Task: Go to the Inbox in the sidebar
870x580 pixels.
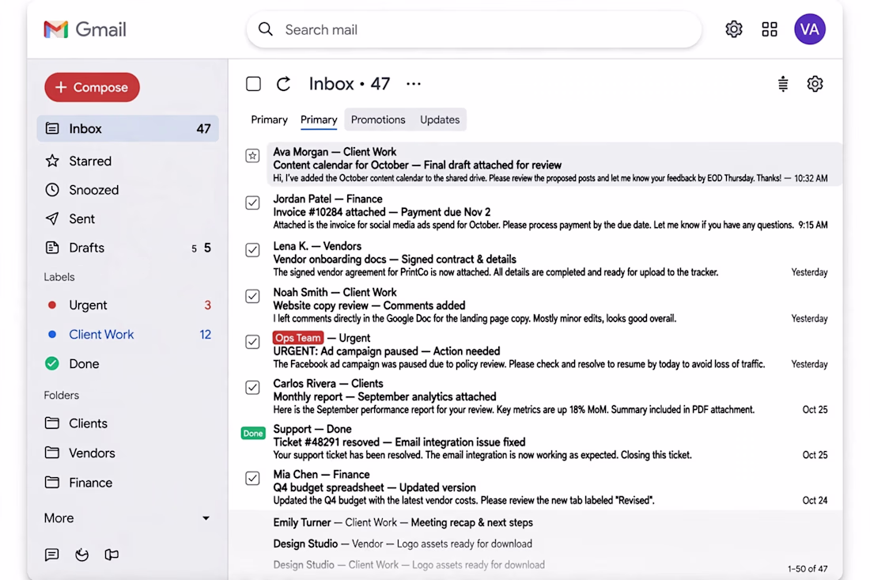Action: point(128,129)
